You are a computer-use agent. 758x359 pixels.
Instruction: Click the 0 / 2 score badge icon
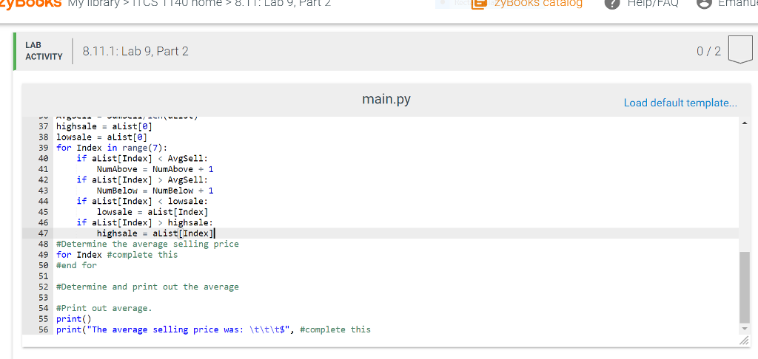click(740, 51)
